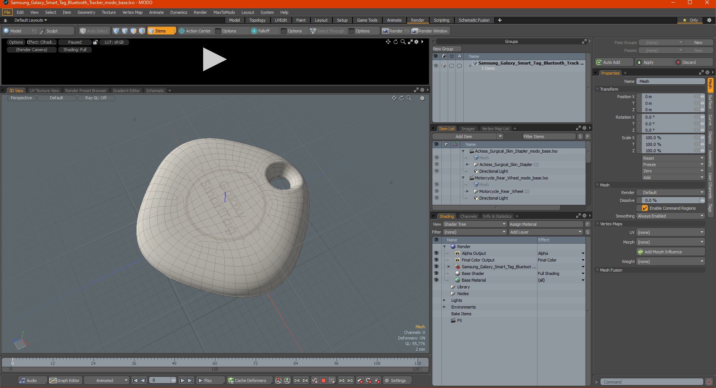Toggle Action Center Options checkbox

tap(218, 31)
